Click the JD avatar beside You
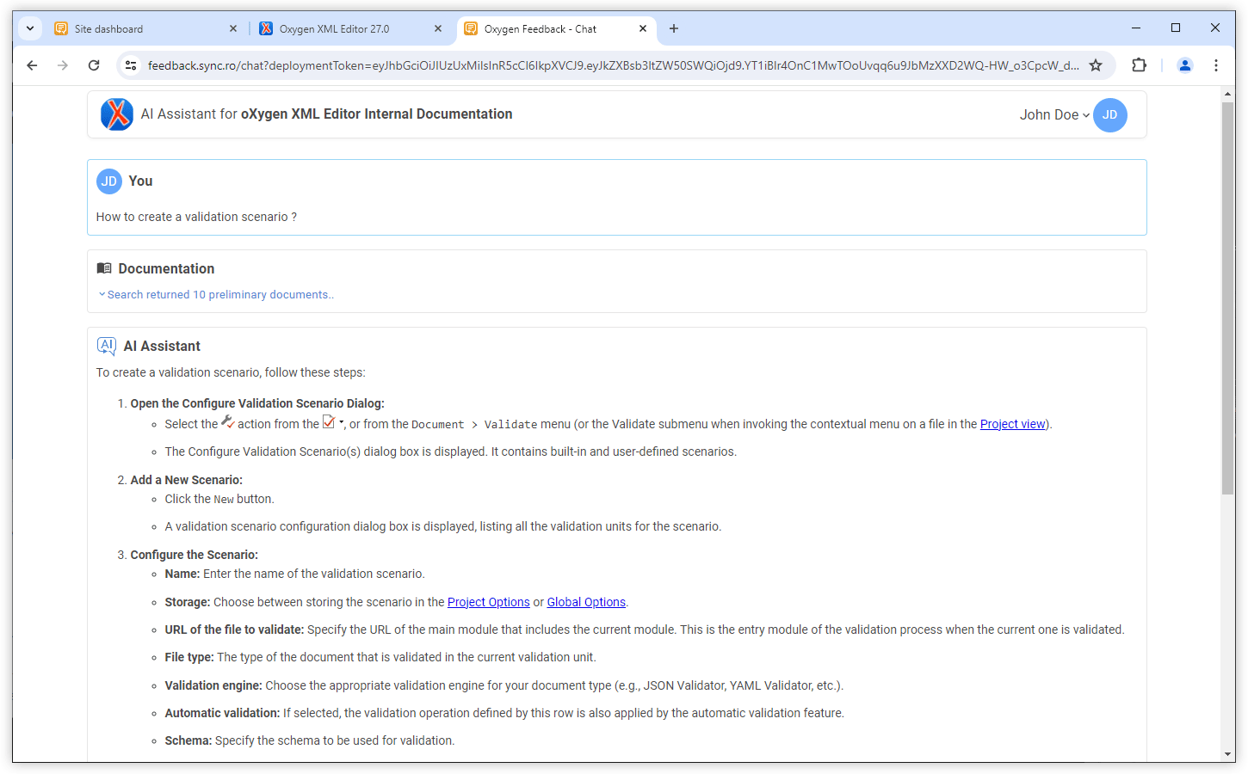Screen dimensions: 1248x774 click(x=109, y=181)
